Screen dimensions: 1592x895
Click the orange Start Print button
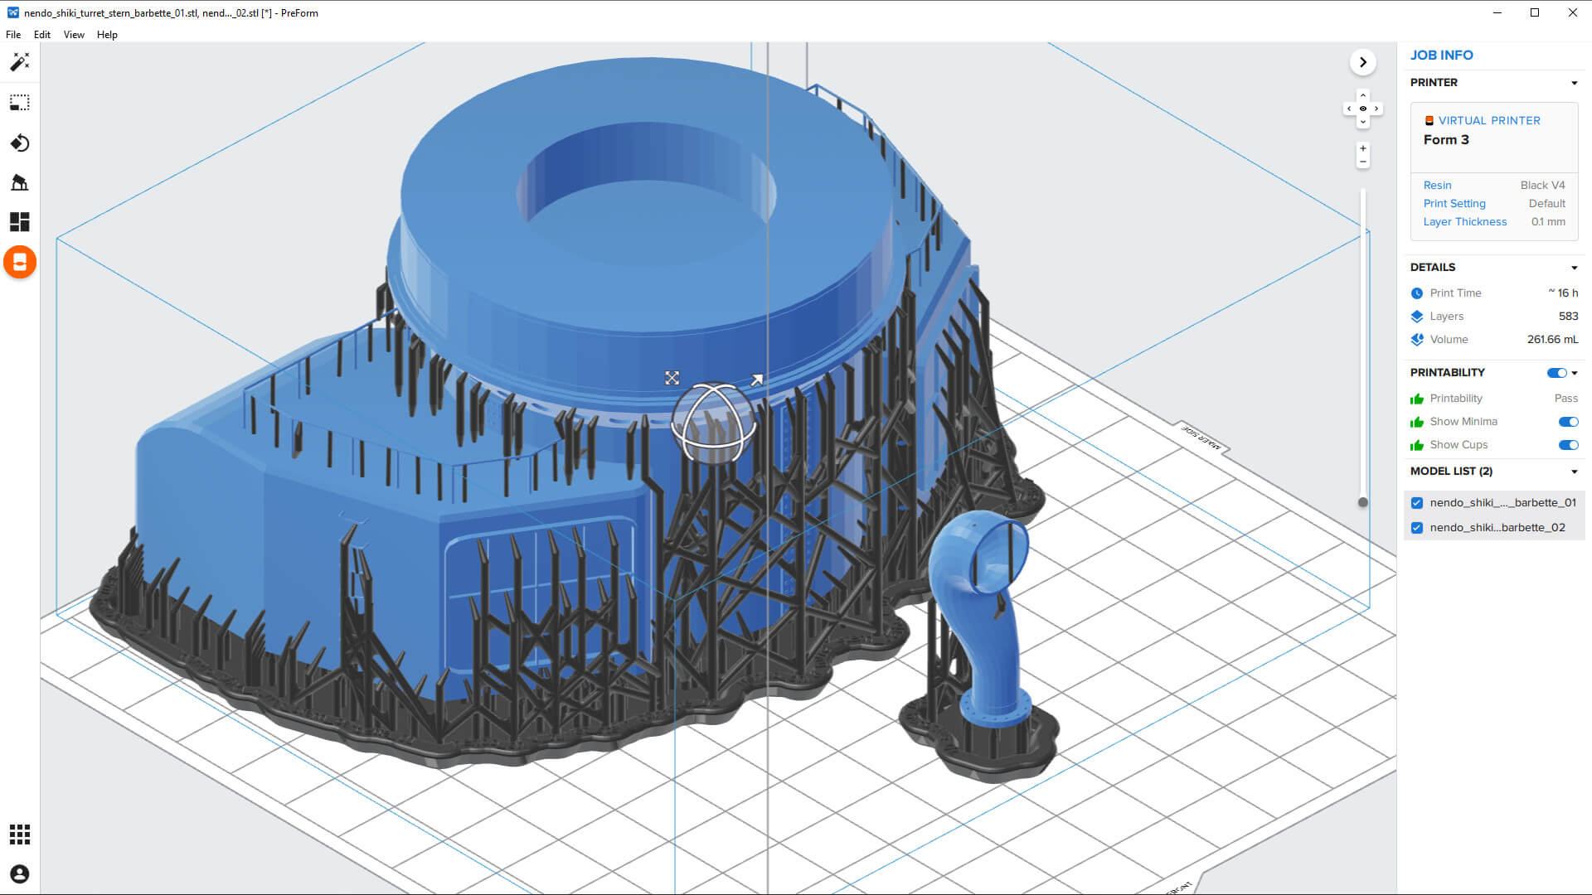(20, 263)
